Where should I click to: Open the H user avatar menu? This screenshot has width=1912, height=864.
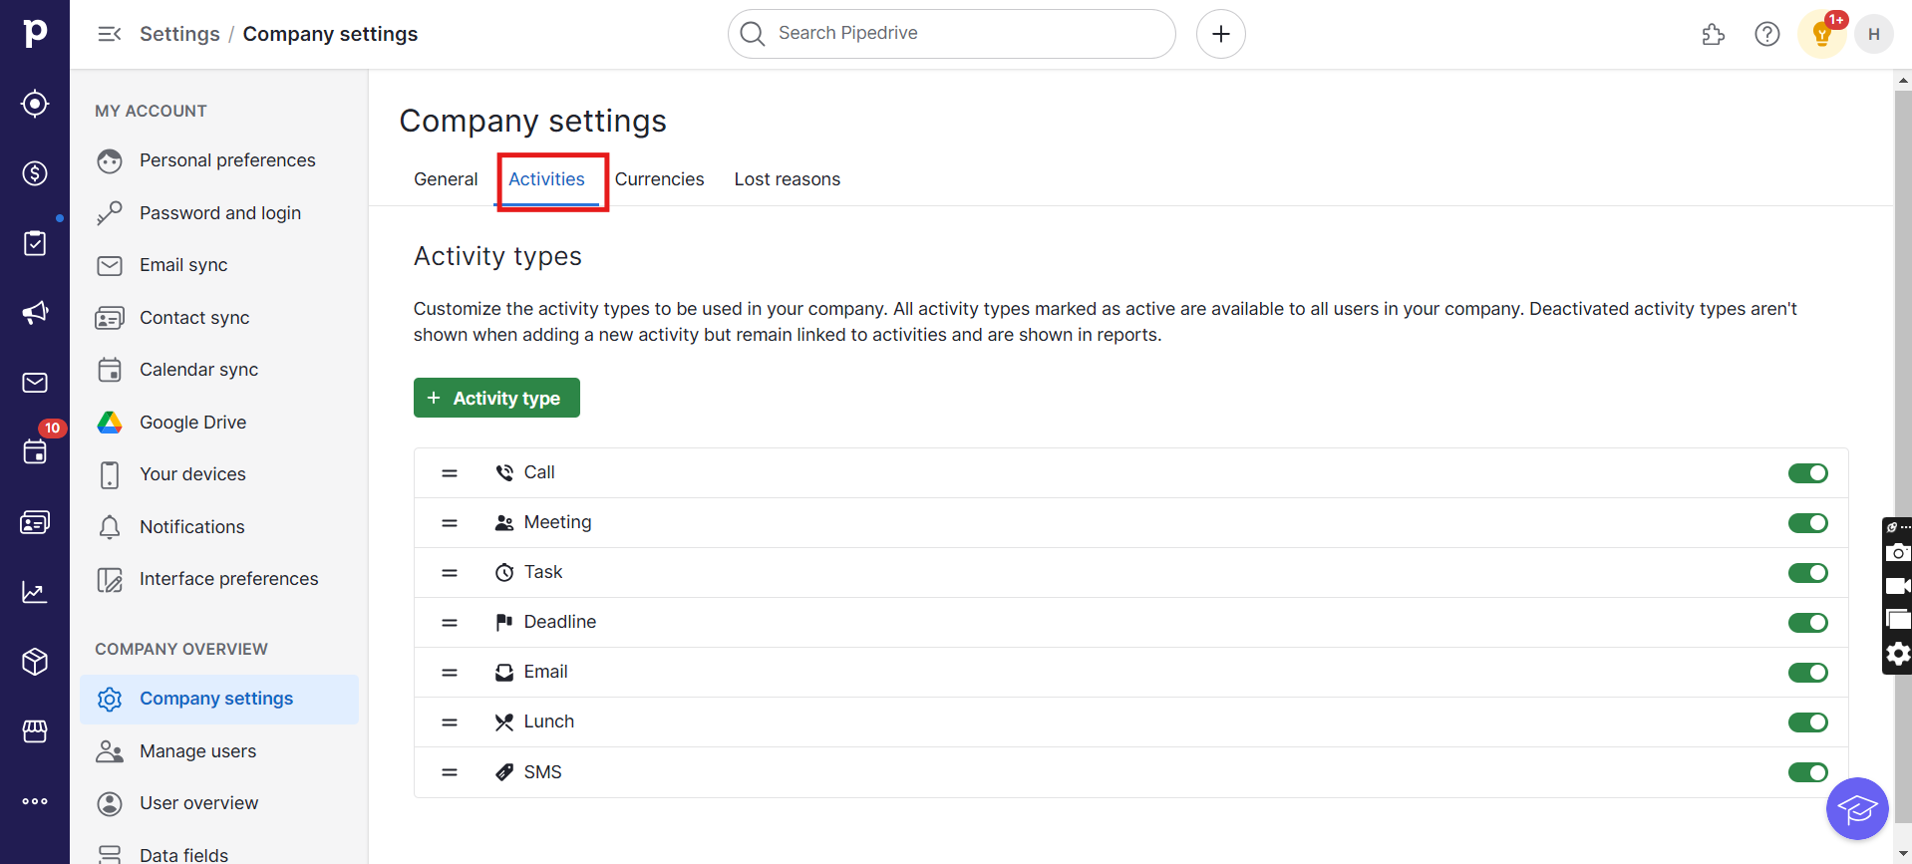pos(1873,34)
